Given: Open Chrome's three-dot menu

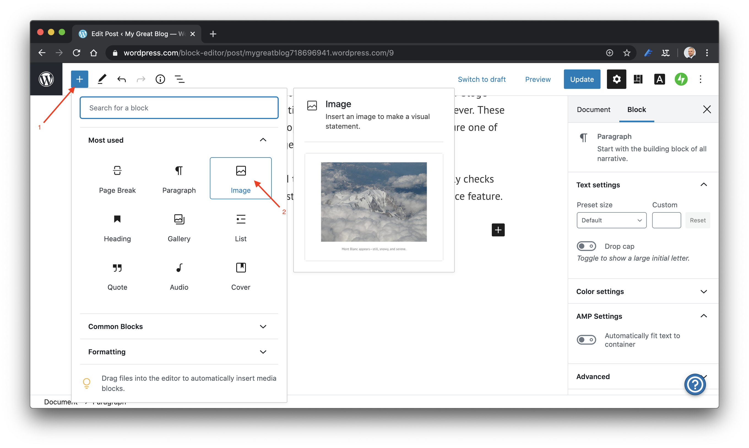Looking at the screenshot, I should point(707,53).
